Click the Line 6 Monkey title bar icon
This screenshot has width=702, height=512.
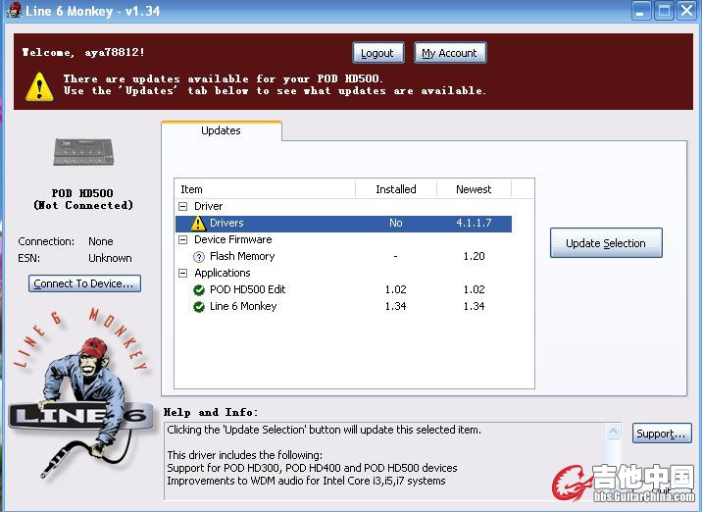point(14,11)
